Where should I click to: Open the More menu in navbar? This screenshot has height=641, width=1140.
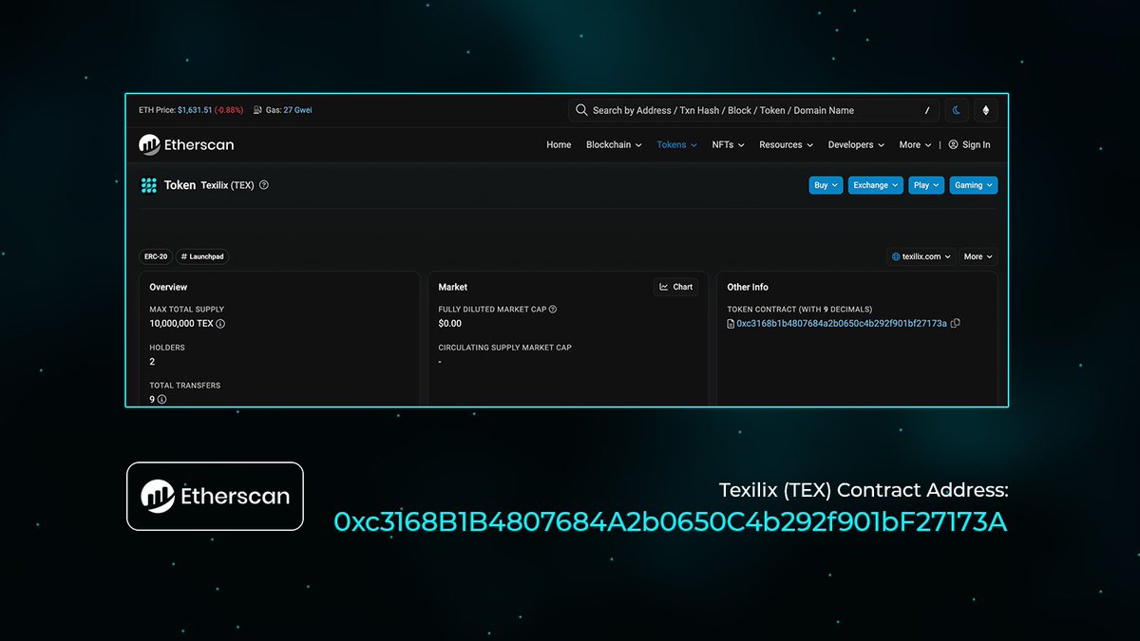pyautogui.click(x=915, y=145)
